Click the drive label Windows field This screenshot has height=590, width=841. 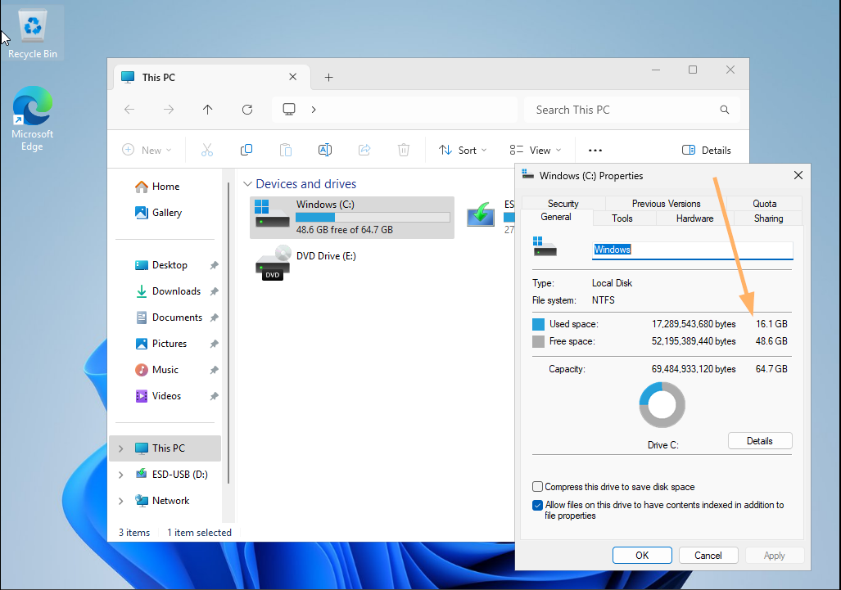(693, 250)
